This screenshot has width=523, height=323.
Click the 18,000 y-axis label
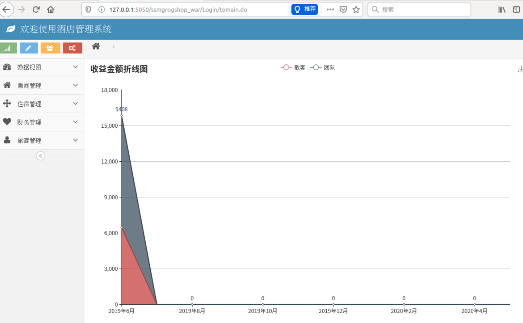pyautogui.click(x=110, y=90)
